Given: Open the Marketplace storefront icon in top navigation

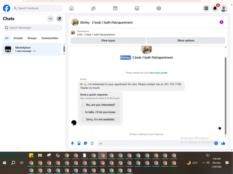Looking at the screenshot, I should coord(137,8).
